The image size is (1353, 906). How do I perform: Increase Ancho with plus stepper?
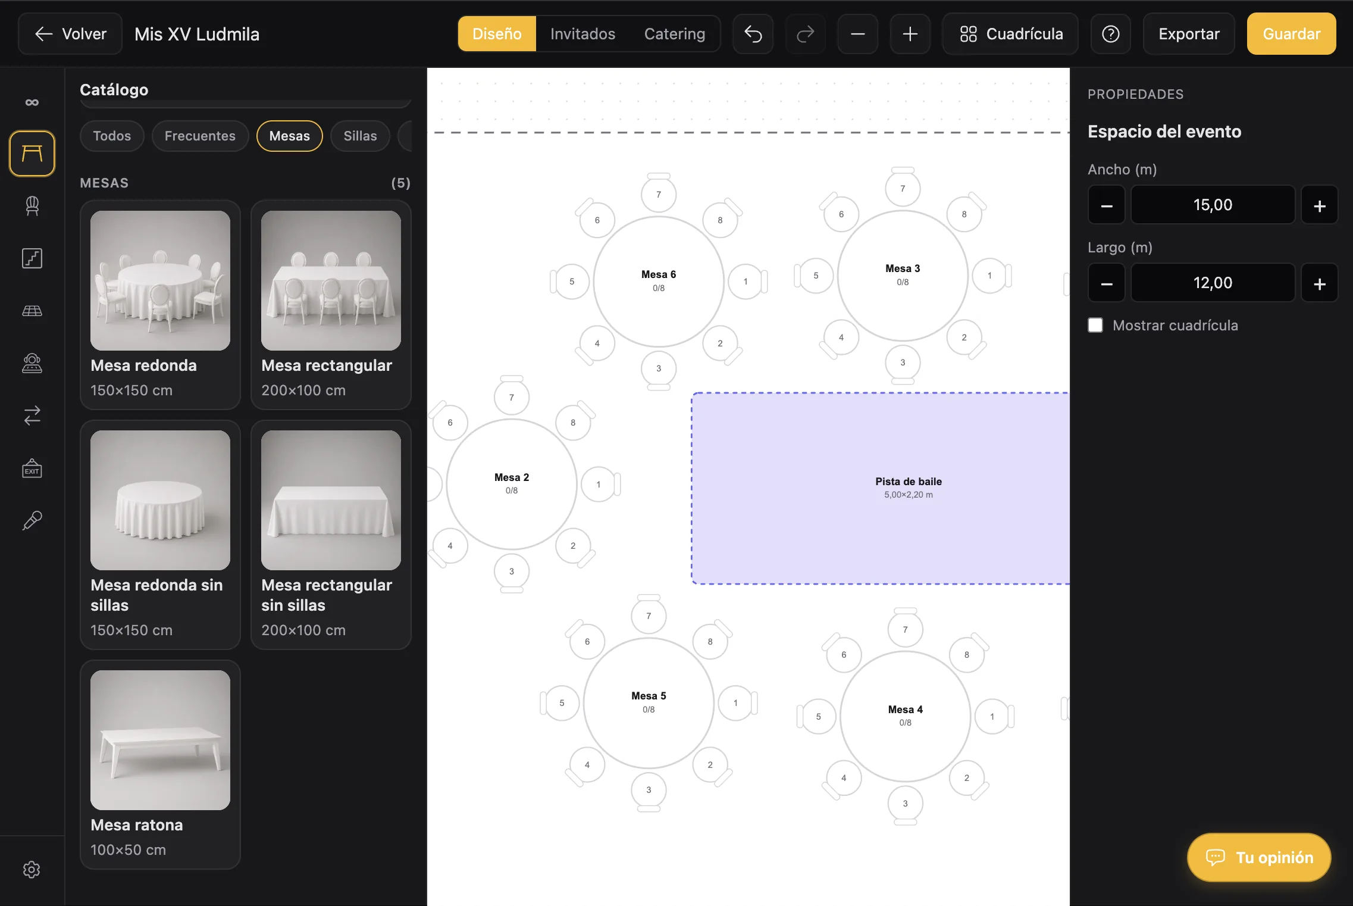coord(1320,205)
